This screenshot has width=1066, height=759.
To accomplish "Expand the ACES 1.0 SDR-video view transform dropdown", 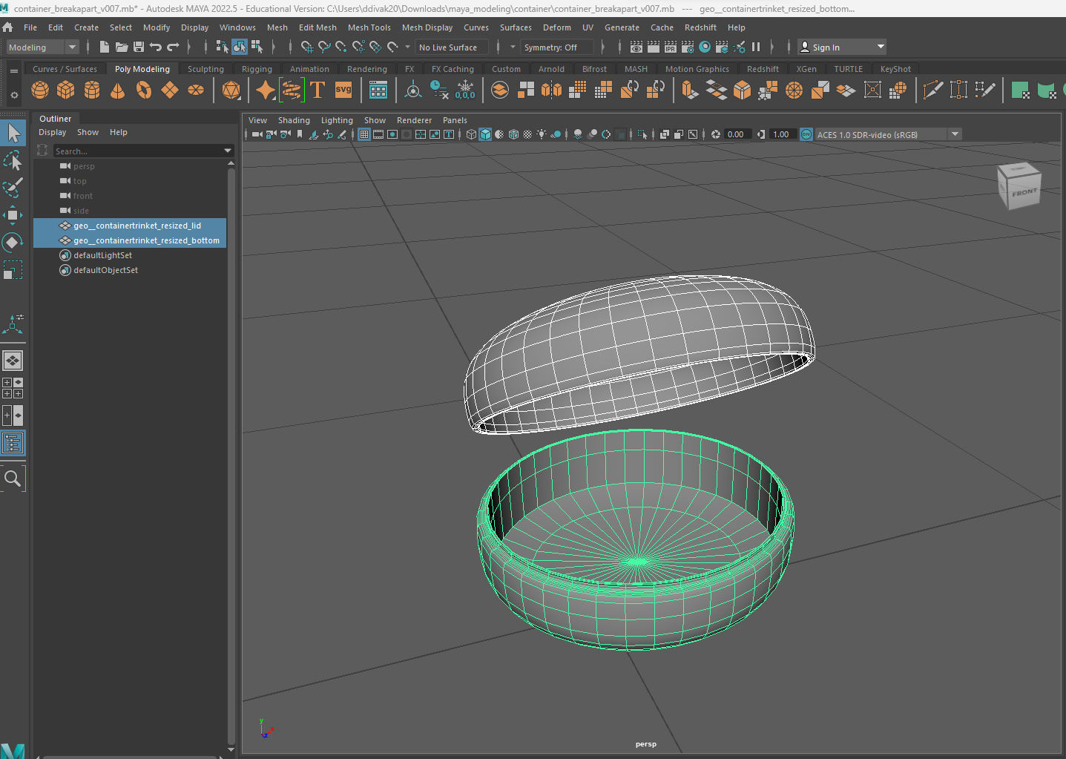I will (x=955, y=134).
